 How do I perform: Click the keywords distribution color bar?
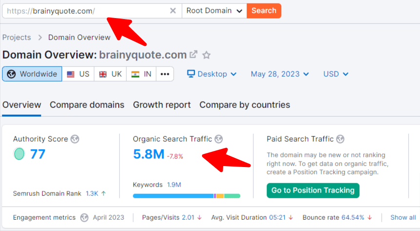coord(186,196)
